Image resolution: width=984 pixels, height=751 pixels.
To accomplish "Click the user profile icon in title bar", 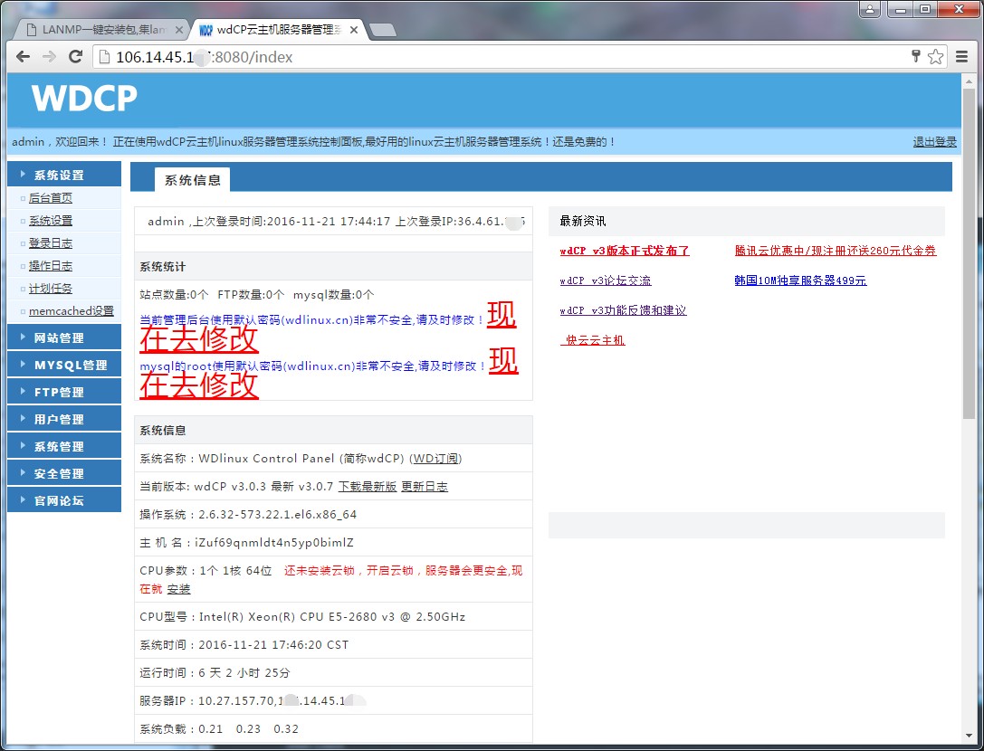I will pyautogui.click(x=870, y=9).
